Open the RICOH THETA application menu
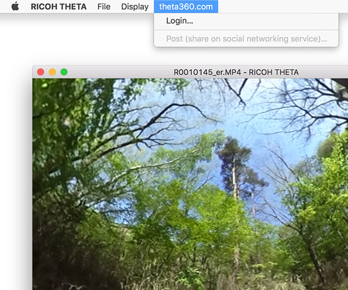The width and height of the screenshot is (348, 290). [x=59, y=7]
